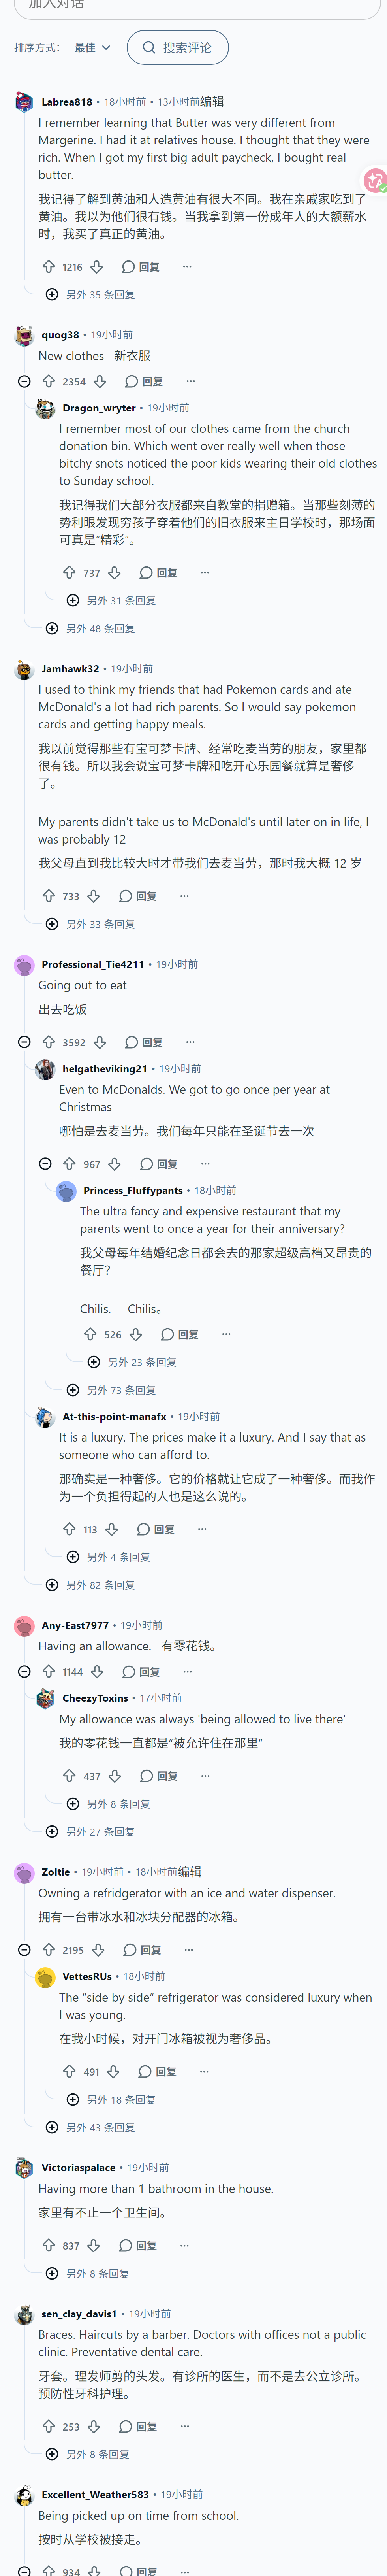Downvote Victoriaspalace's bathroom comment
This screenshot has width=387, height=2576.
(93, 2245)
